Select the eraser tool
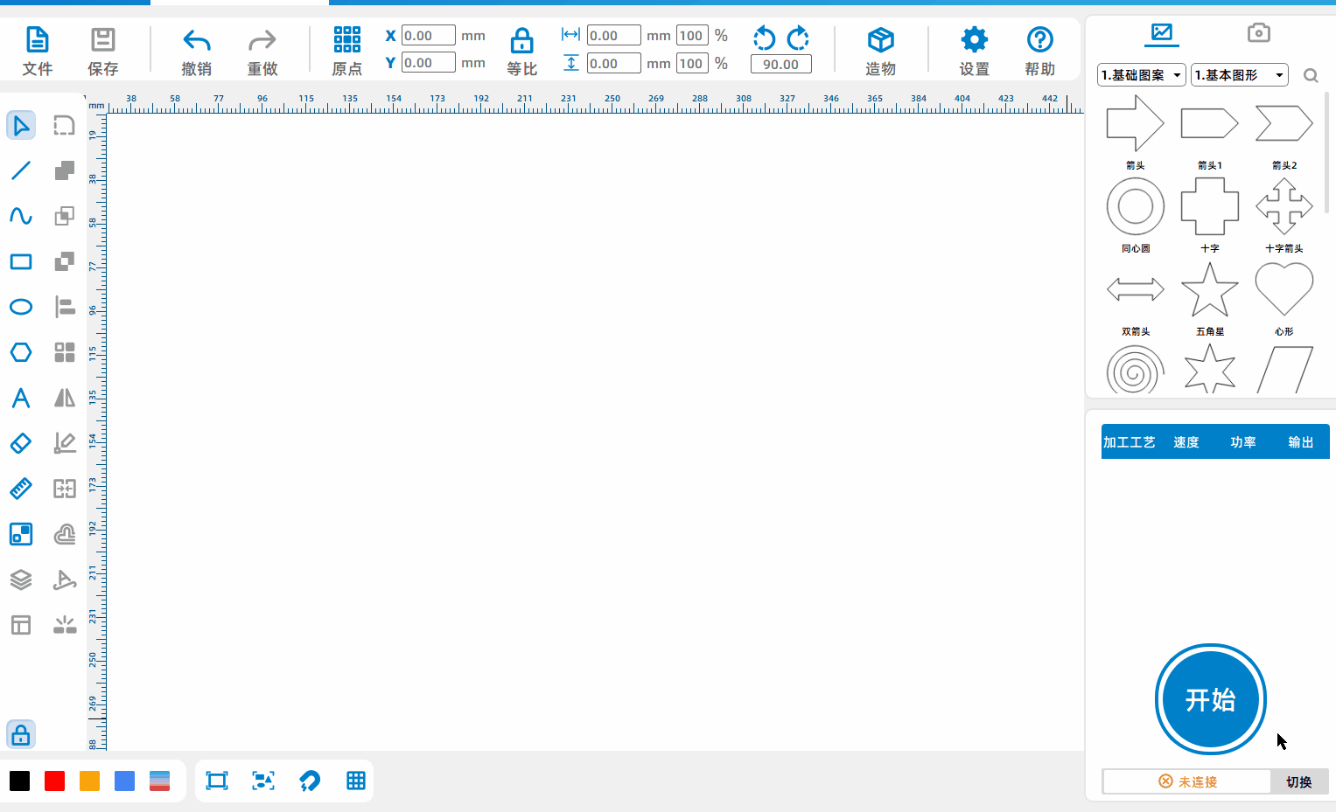 click(x=21, y=443)
